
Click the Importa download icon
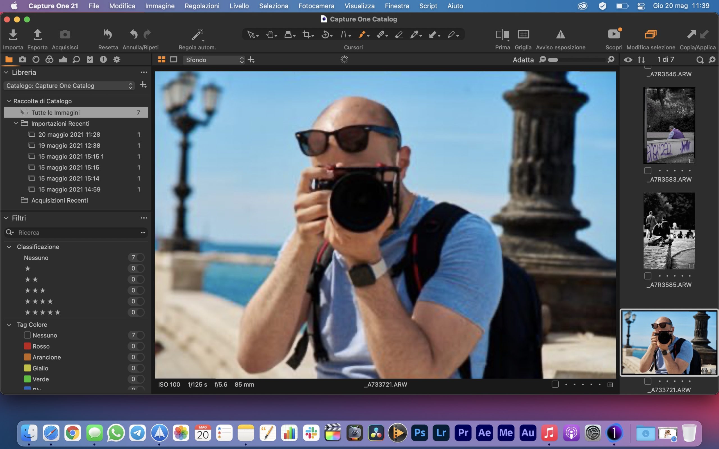click(13, 35)
